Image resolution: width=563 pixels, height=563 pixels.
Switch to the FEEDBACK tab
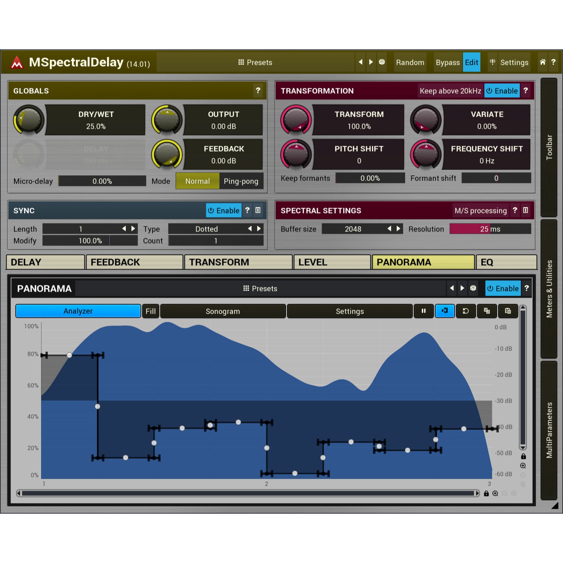coord(135,262)
